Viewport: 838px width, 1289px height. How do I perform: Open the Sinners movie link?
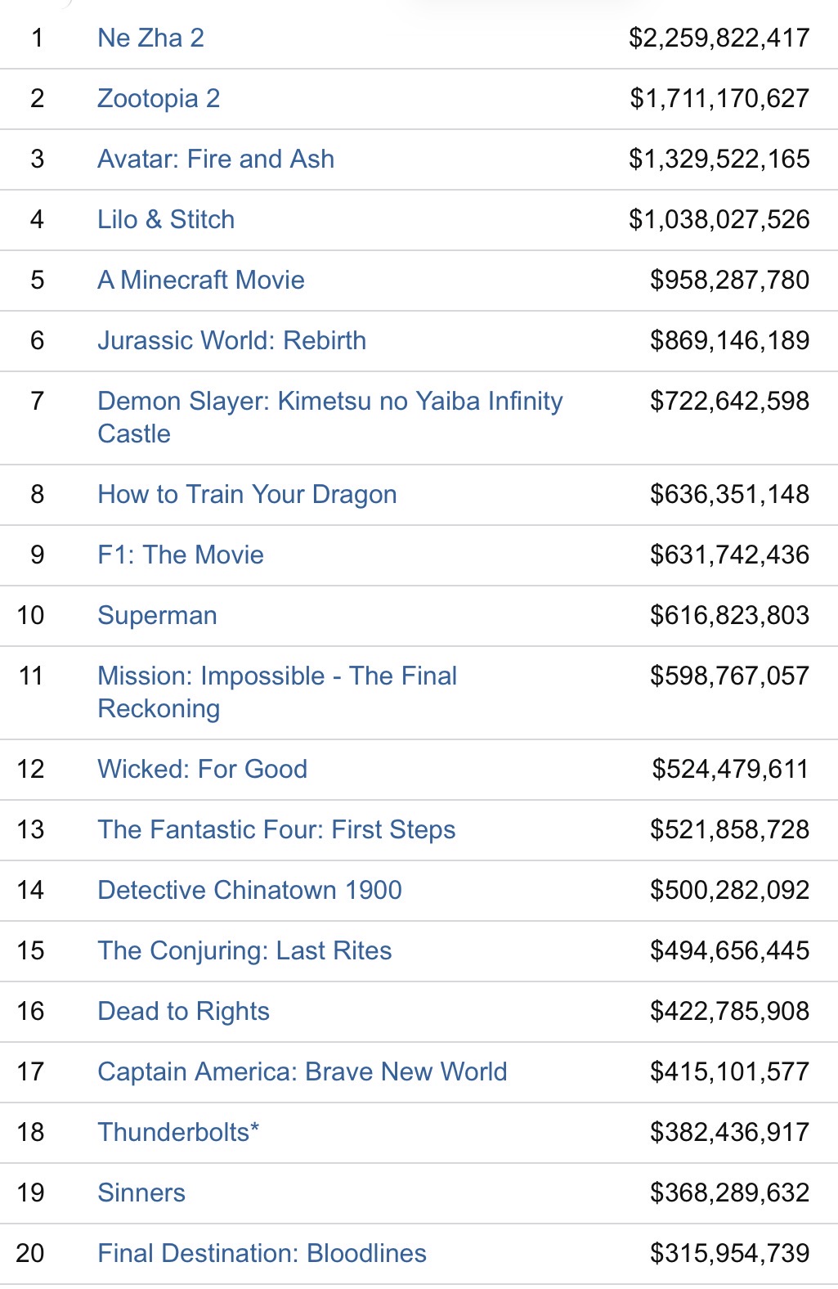[141, 1192]
